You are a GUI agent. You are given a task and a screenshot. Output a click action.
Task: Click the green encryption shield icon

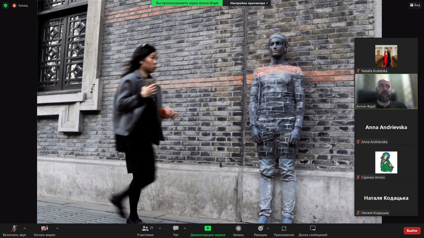tap(6, 6)
